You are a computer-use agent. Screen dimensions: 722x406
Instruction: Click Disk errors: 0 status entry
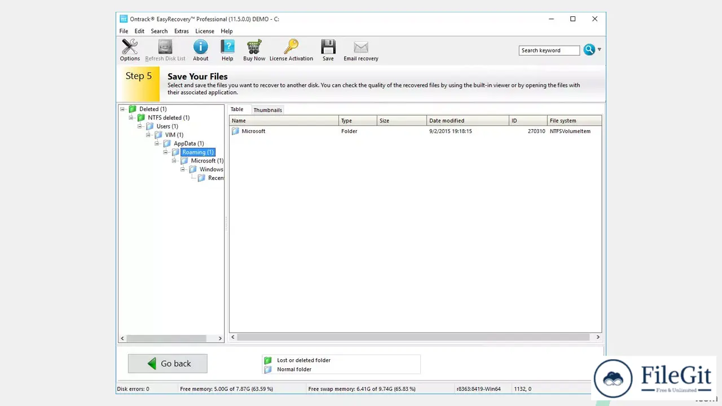pos(133,389)
